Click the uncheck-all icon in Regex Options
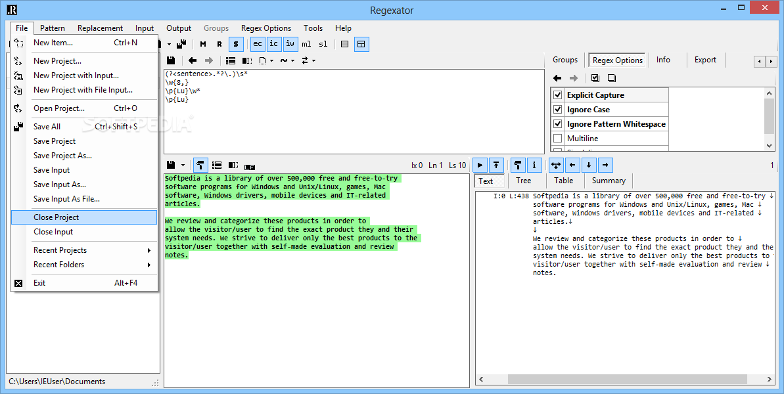Viewport: 784px width, 394px height. [612, 78]
